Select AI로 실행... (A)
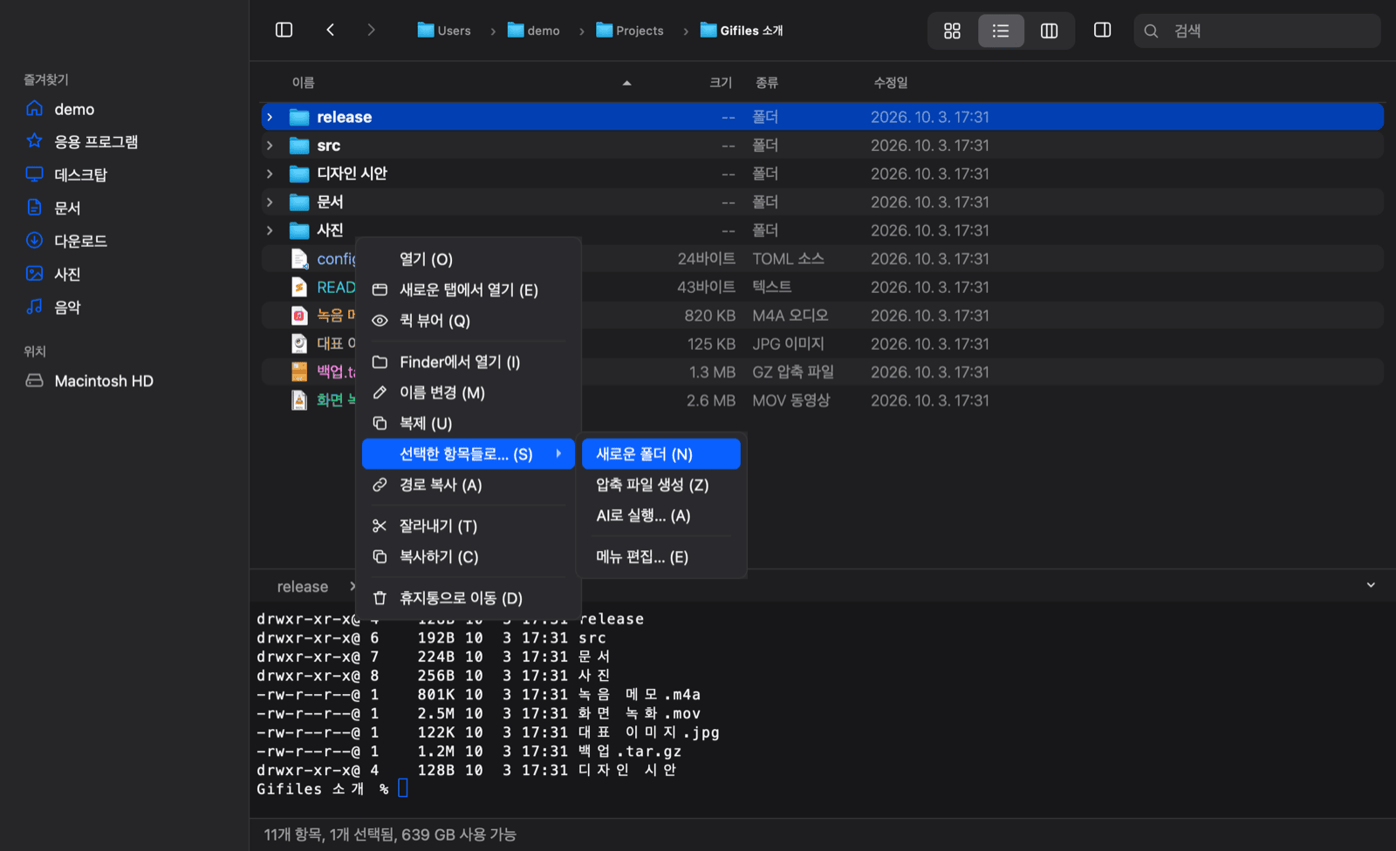 661,515
